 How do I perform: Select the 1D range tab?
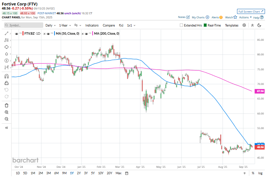click(18, 173)
